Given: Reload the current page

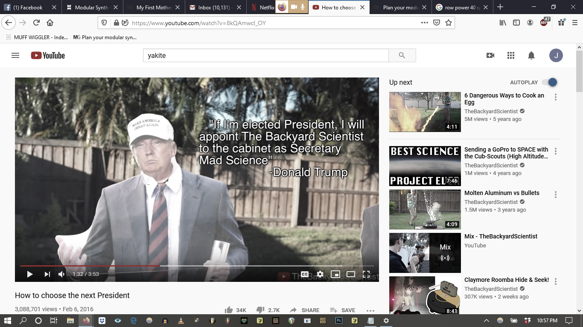Looking at the screenshot, I should pos(36,23).
